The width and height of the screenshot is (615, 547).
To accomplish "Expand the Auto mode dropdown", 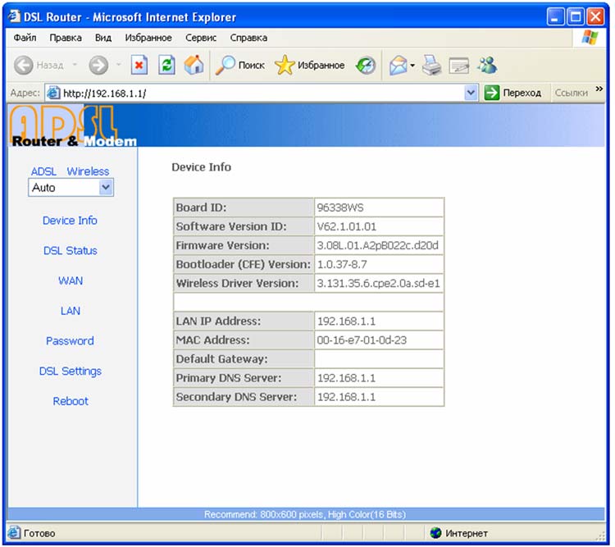I will pos(105,188).
